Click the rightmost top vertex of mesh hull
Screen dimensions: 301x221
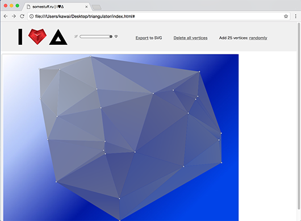pos(199,72)
